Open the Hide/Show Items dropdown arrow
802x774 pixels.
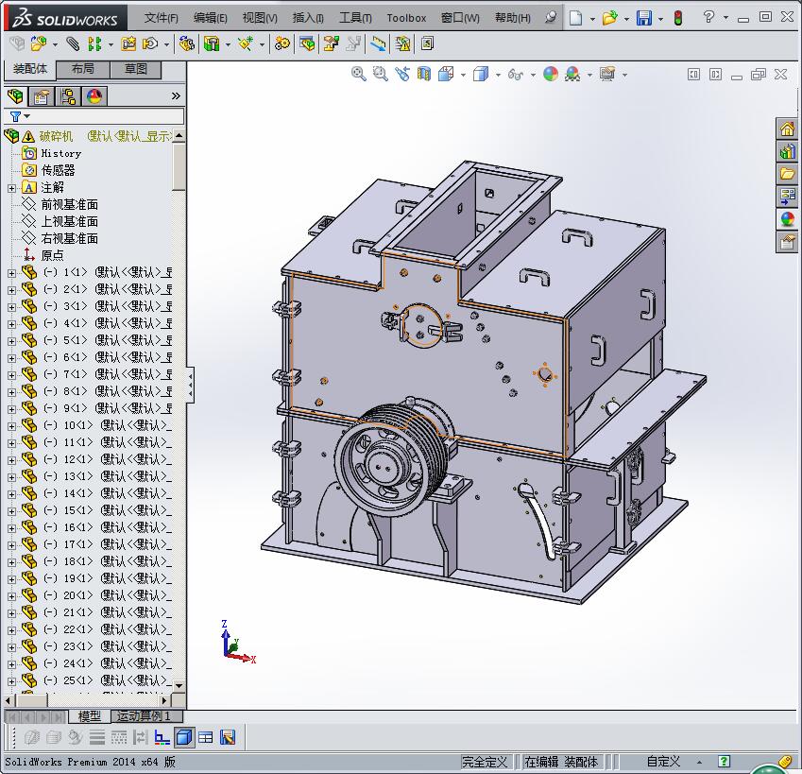(533, 75)
